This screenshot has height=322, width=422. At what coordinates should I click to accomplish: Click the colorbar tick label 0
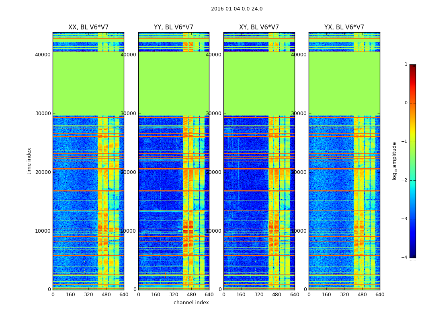coord(406,103)
